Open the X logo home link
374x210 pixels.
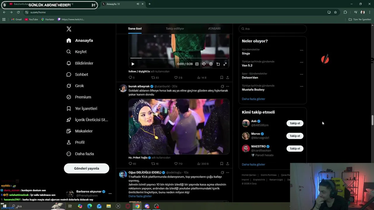pyautogui.click(x=69, y=29)
